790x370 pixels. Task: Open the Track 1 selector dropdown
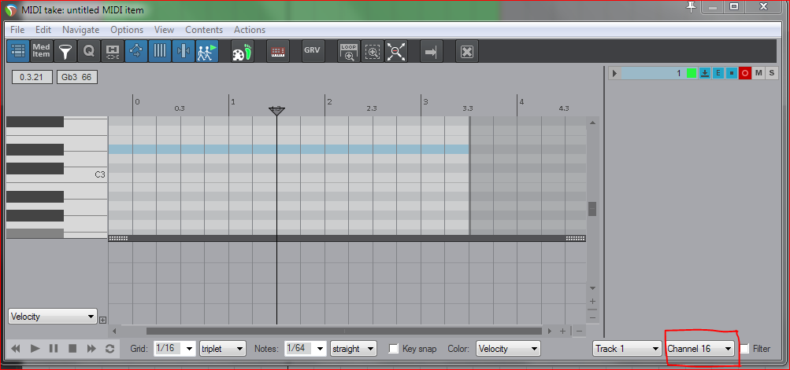pyautogui.click(x=627, y=348)
